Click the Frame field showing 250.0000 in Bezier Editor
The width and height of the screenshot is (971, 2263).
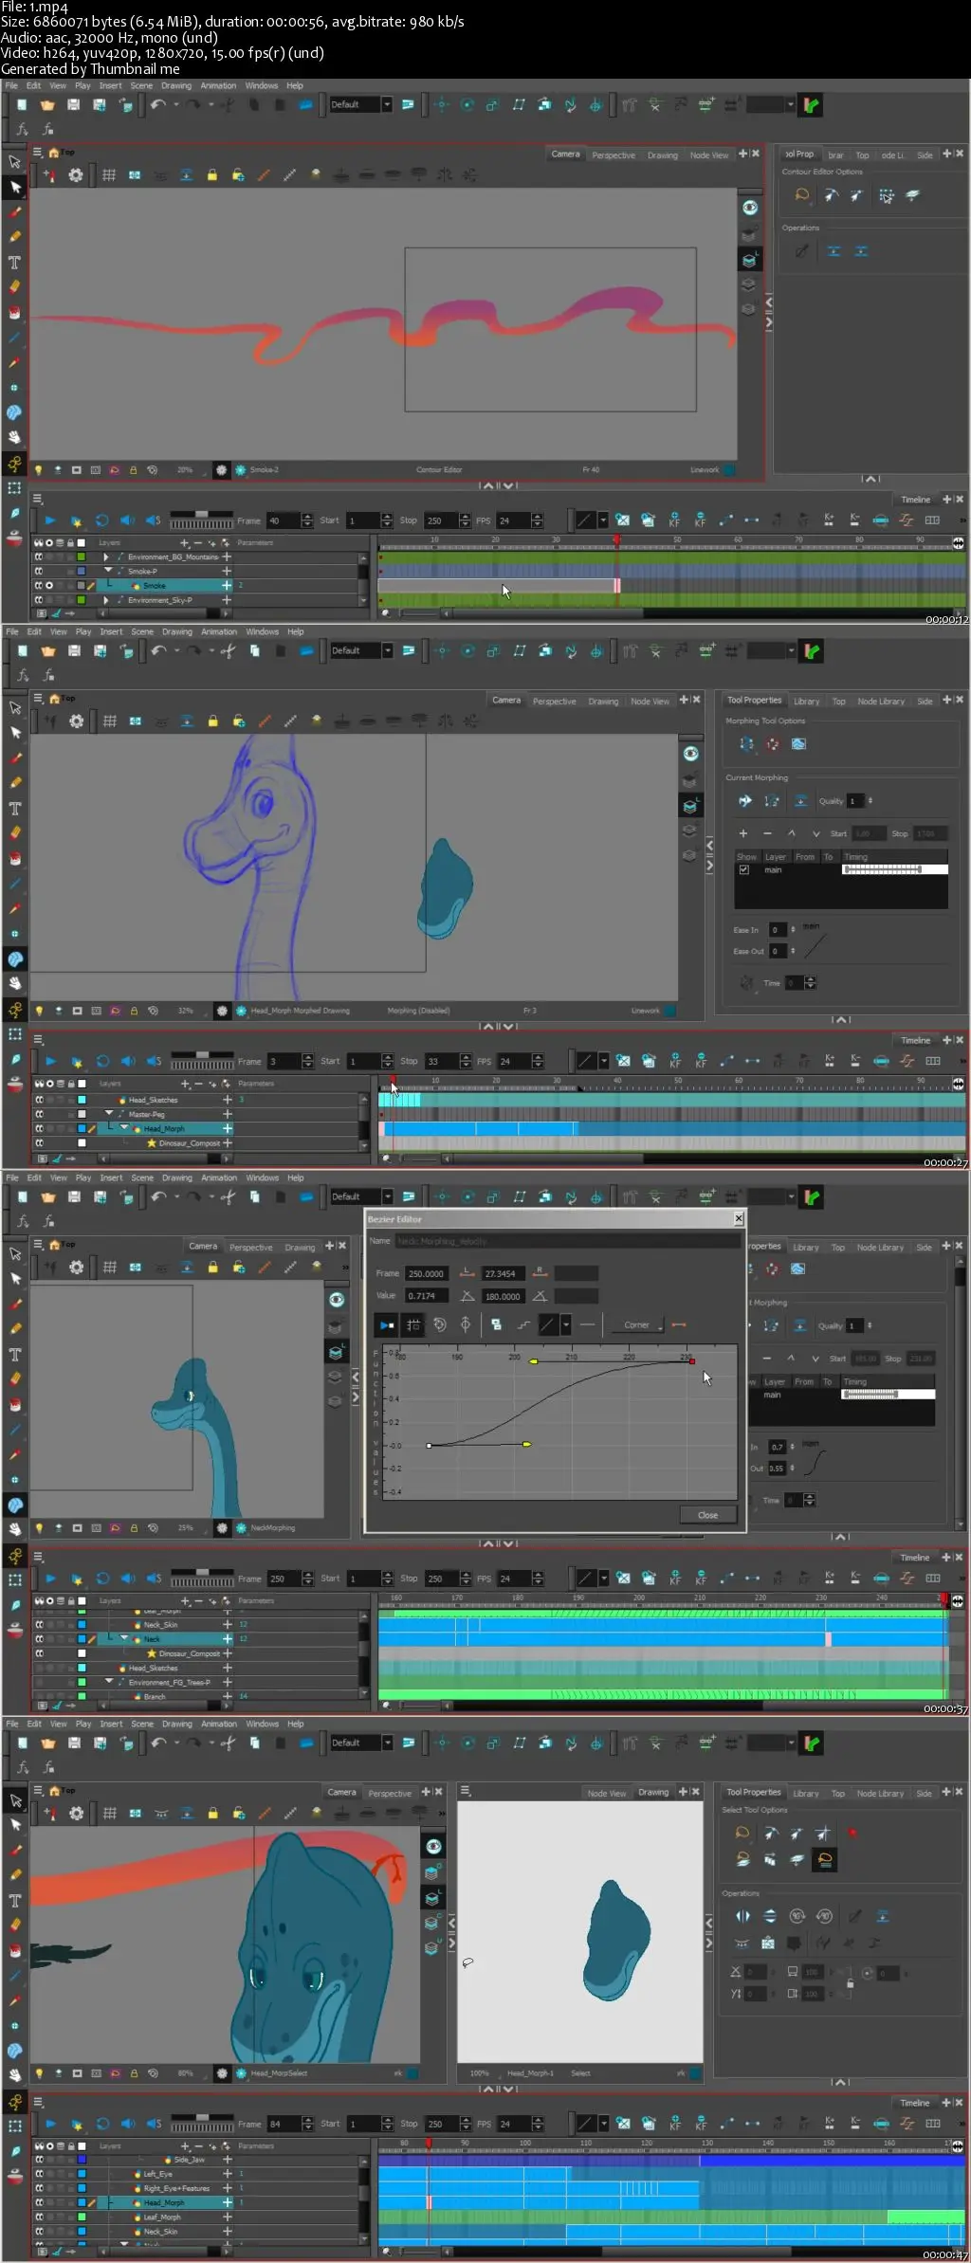pos(426,1273)
